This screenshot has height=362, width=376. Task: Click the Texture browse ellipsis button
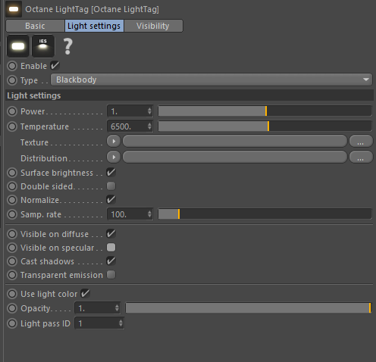(x=361, y=141)
